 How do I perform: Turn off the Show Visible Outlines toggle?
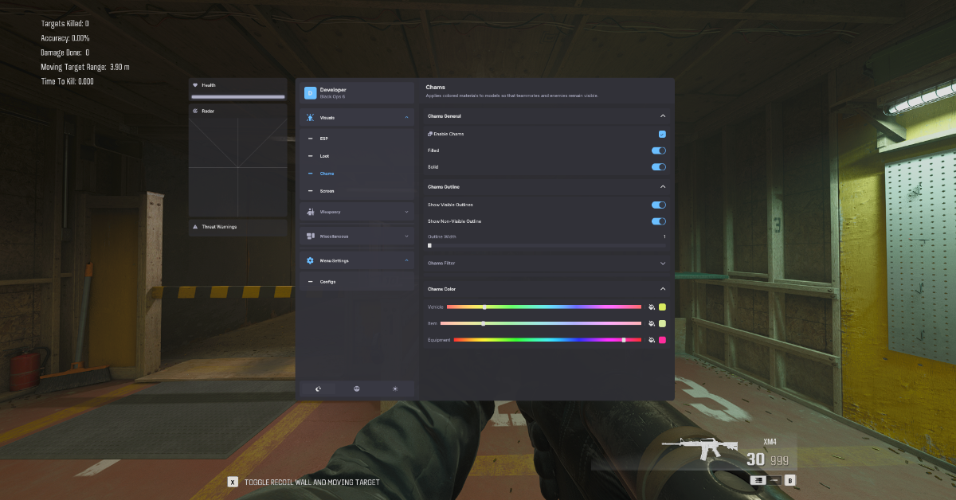point(659,205)
